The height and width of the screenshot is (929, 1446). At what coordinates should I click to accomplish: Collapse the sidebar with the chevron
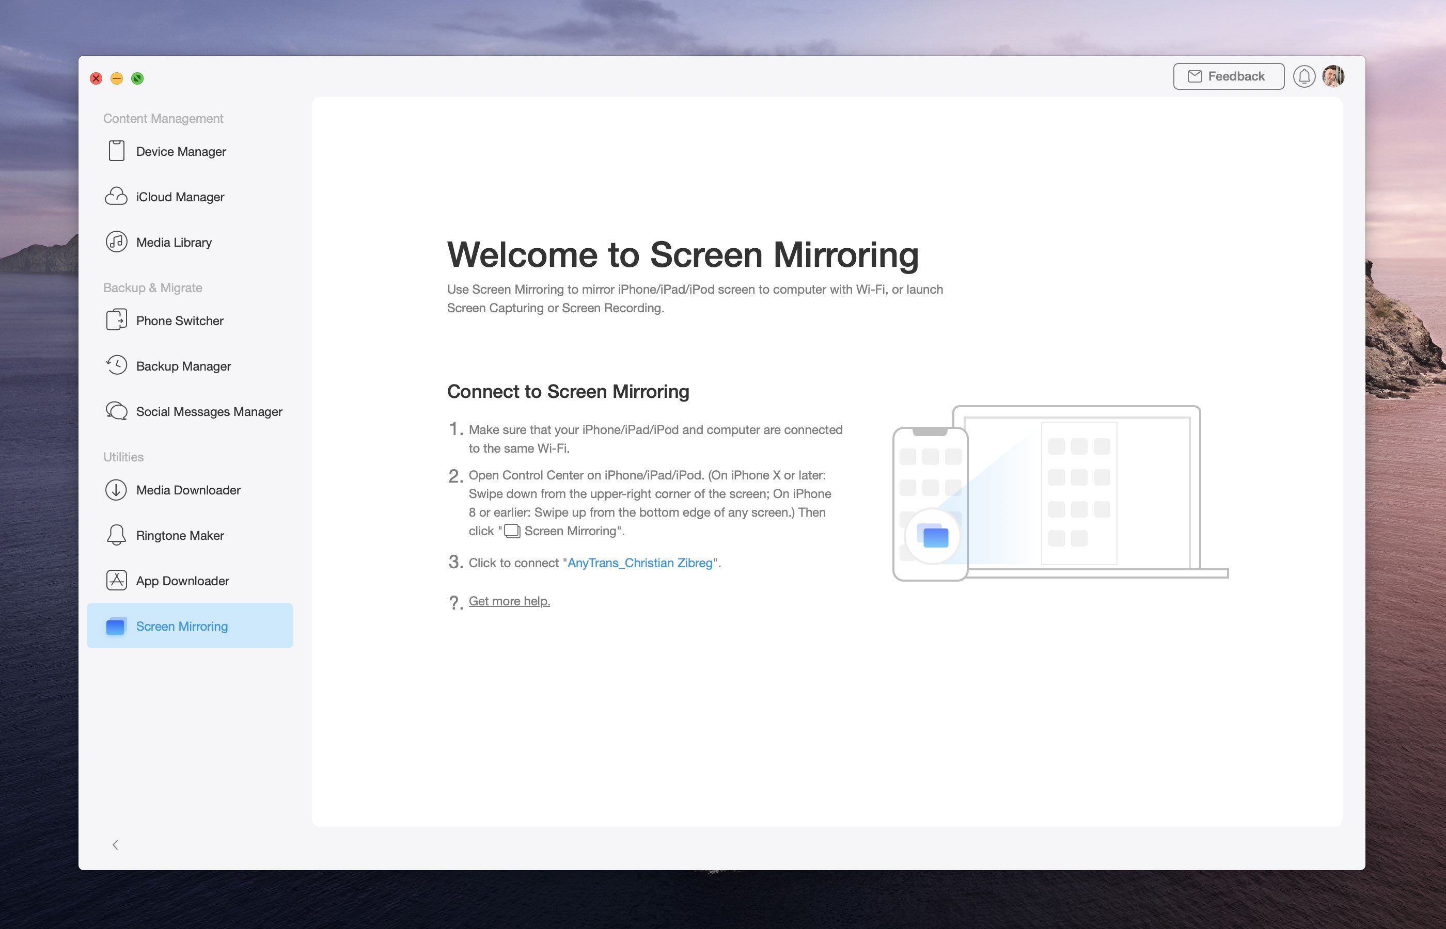tap(115, 844)
